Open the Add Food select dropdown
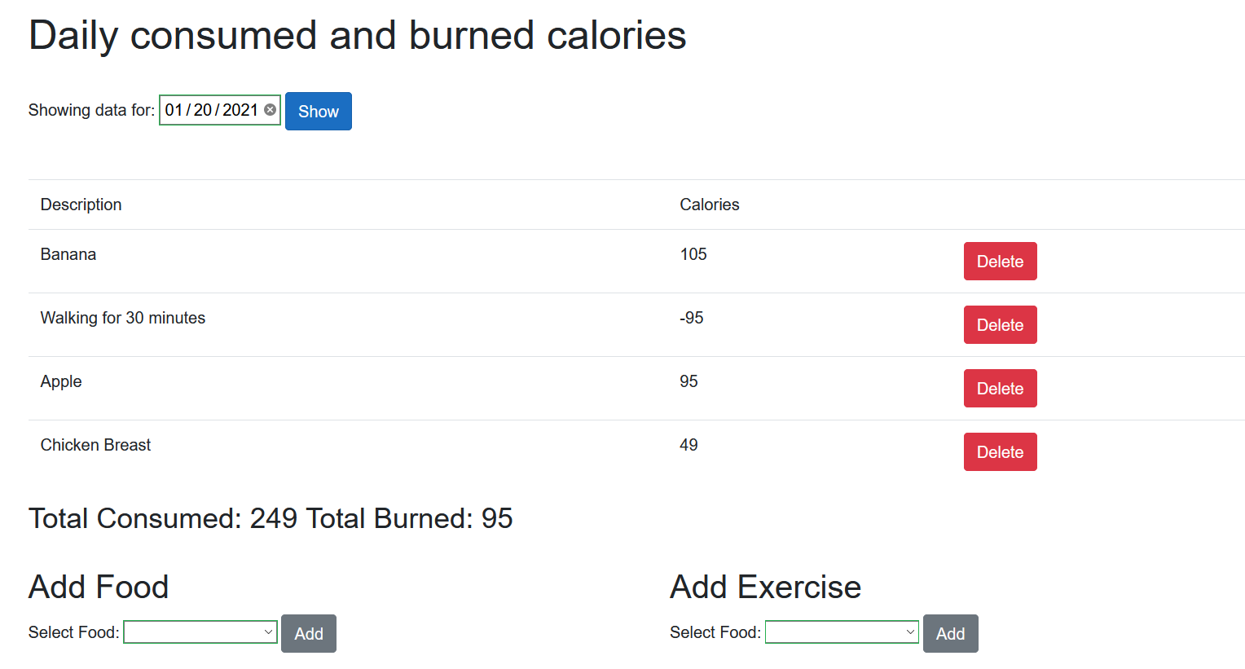The height and width of the screenshot is (669, 1245). pyautogui.click(x=200, y=632)
